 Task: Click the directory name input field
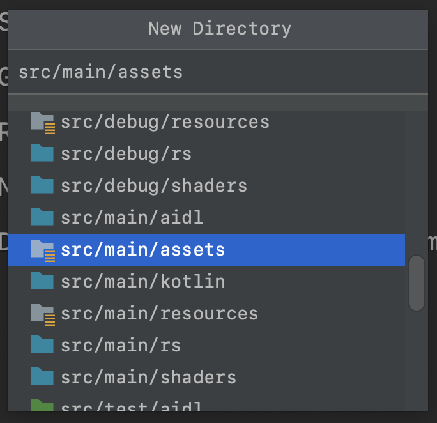click(218, 72)
